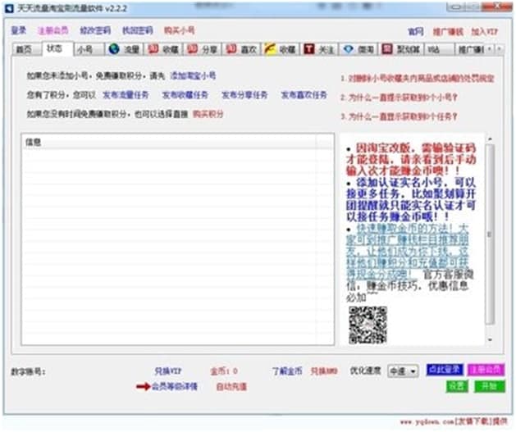Switch to the 小号 tab
This screenshot has width=516, height=432.
tap(89, 49)
